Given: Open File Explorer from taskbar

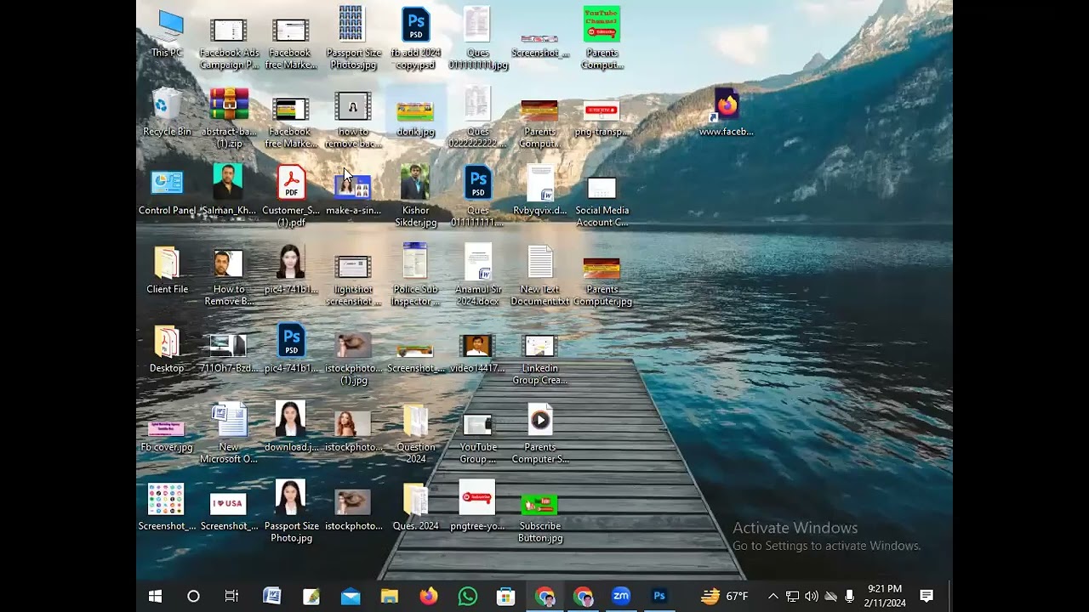Looking at the screenshot, I should (x=390, y=597).
